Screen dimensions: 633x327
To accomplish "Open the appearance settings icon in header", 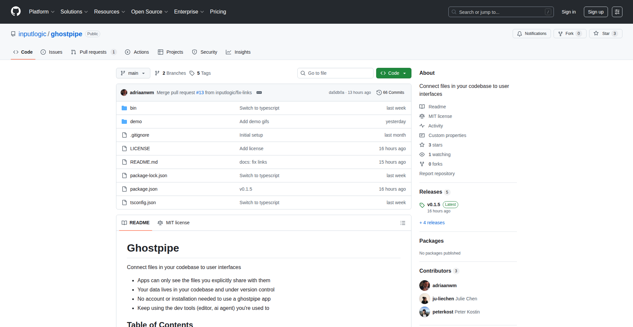I will click(617, 12).
